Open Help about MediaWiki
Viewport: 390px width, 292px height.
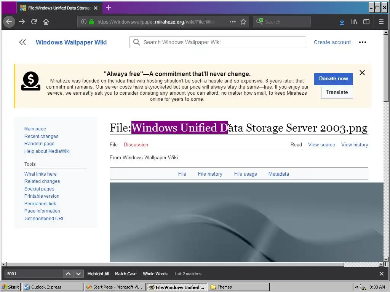pyautogui.click(x=47, y=151)
